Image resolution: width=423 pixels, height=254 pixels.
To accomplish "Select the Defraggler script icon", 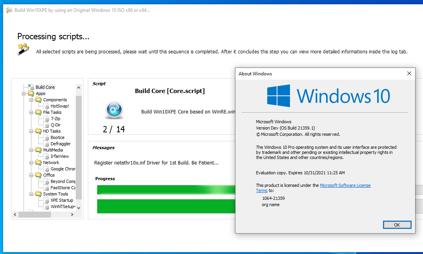I will click(x=46, y=144).
